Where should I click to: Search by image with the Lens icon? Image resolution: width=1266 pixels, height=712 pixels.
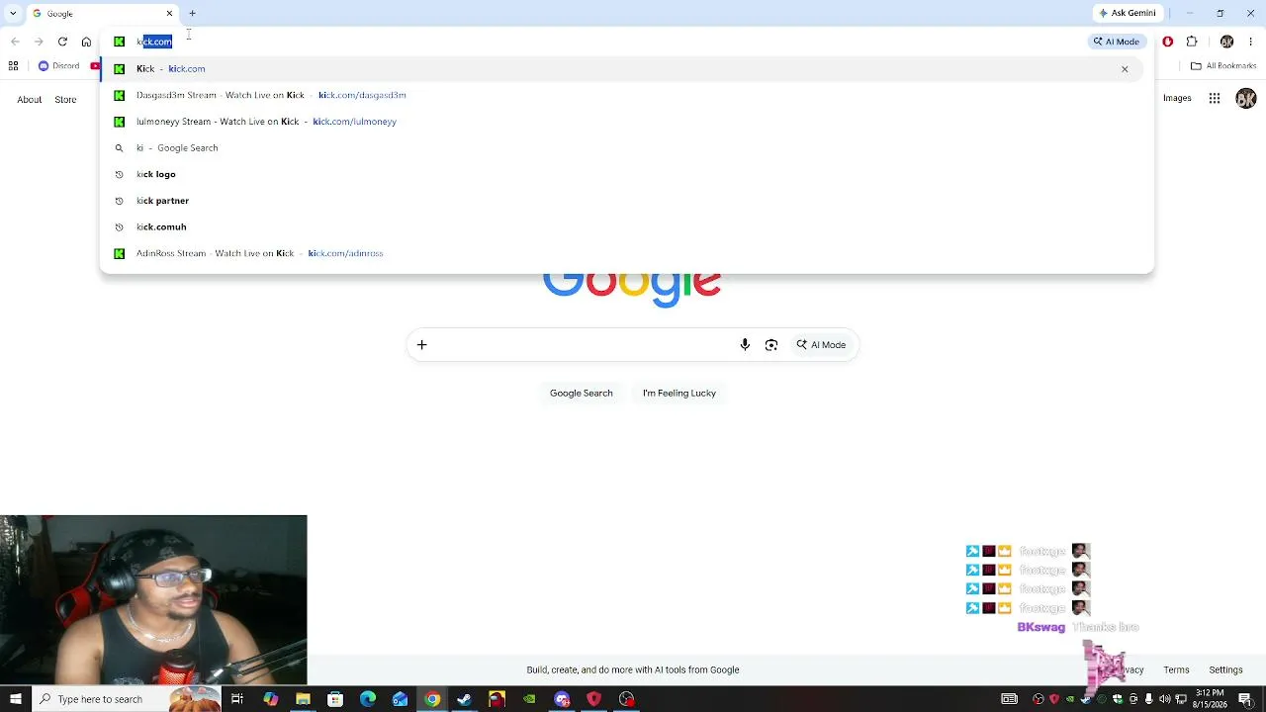click(771, 345)
